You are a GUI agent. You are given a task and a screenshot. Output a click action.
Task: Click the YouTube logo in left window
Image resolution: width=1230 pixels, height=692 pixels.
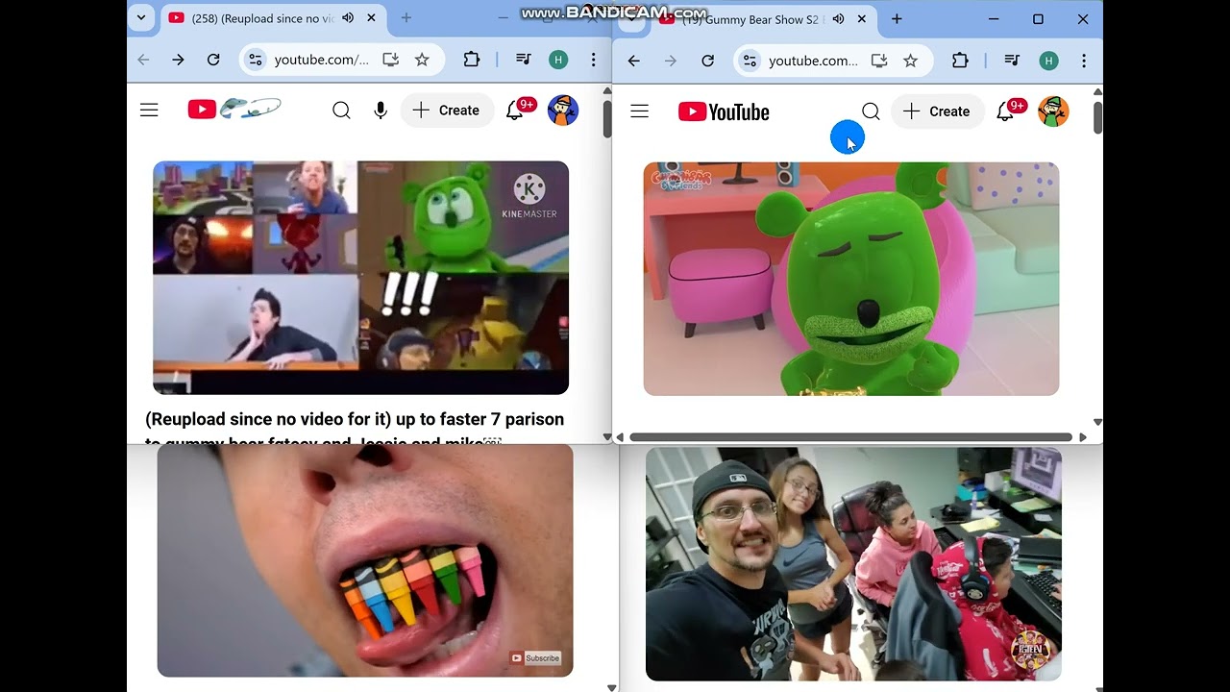[x=234, y=109]
